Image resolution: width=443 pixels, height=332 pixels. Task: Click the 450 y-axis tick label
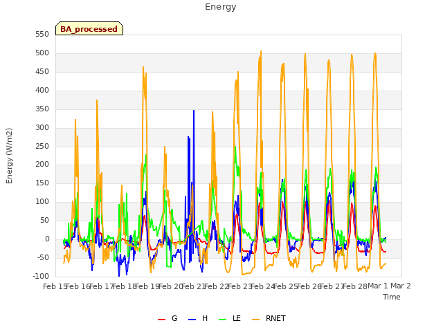point(42,72)
